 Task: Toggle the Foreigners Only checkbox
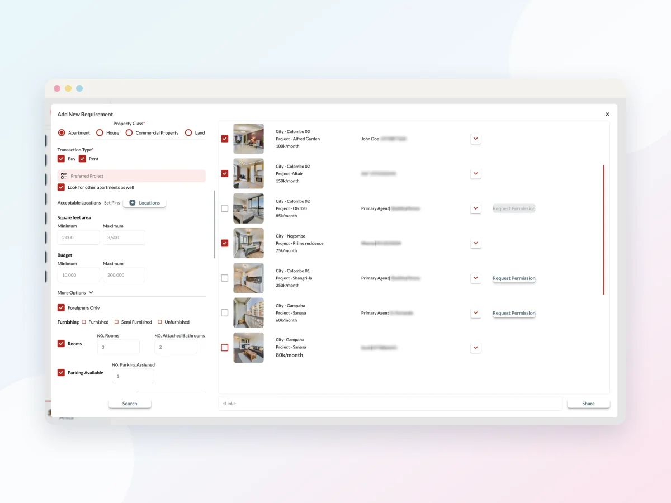pos(62,308)
